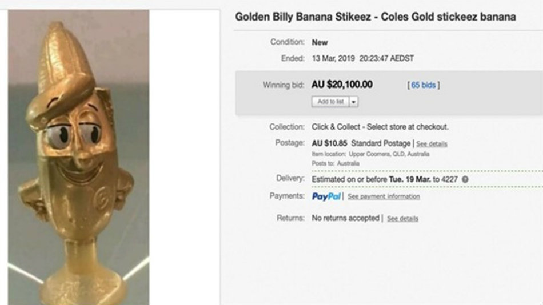Screen dimensions: 543x305
Task: Click the Click & Collect collection text
Action: pos(380,127)
